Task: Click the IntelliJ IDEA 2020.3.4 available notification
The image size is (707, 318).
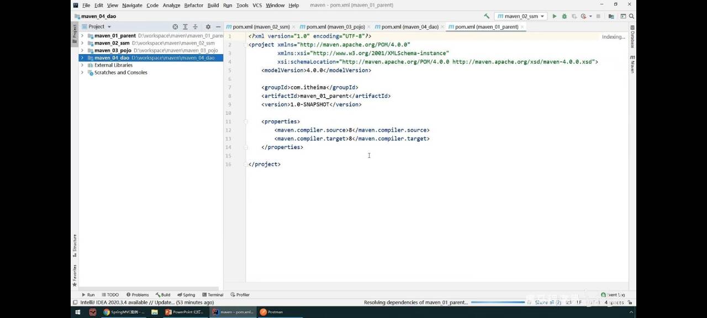Action: 147,303
